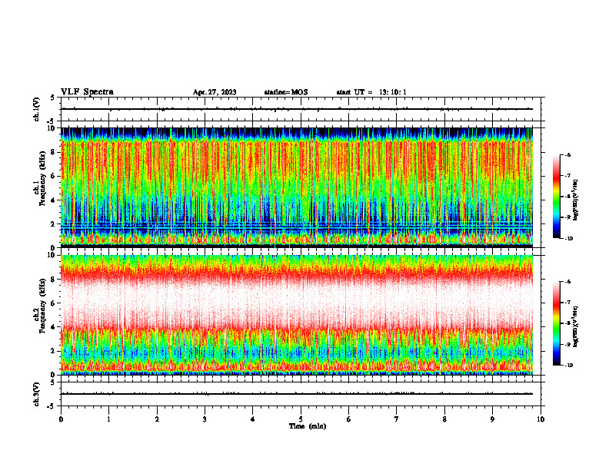The height and width of the screenshot is (470, 609).
Task: Click the "-10" label on the upper colorbar
Action: [568, 239]
